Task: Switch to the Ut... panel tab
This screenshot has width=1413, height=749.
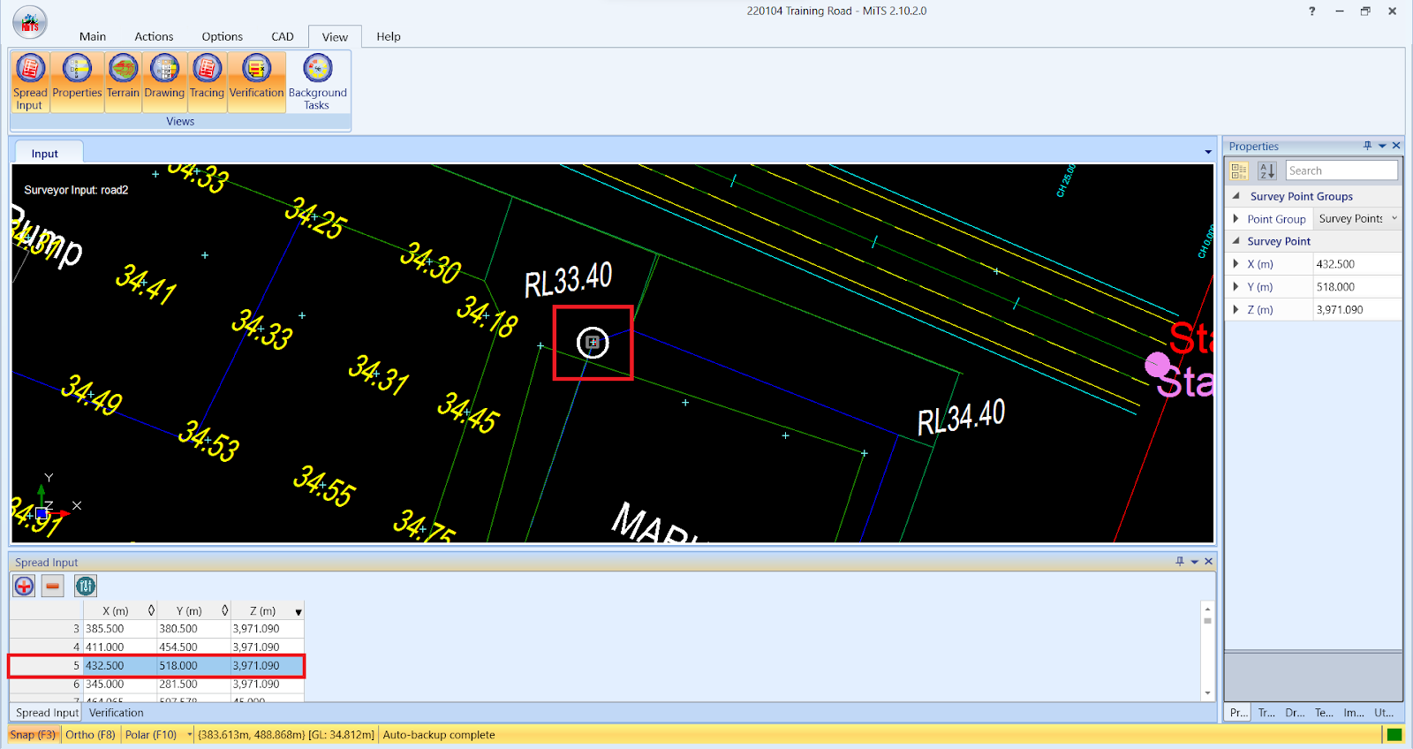Action: [1384, 713]
